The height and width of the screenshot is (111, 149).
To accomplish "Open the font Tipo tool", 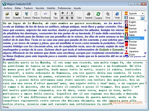I will [x=55, y=15].
